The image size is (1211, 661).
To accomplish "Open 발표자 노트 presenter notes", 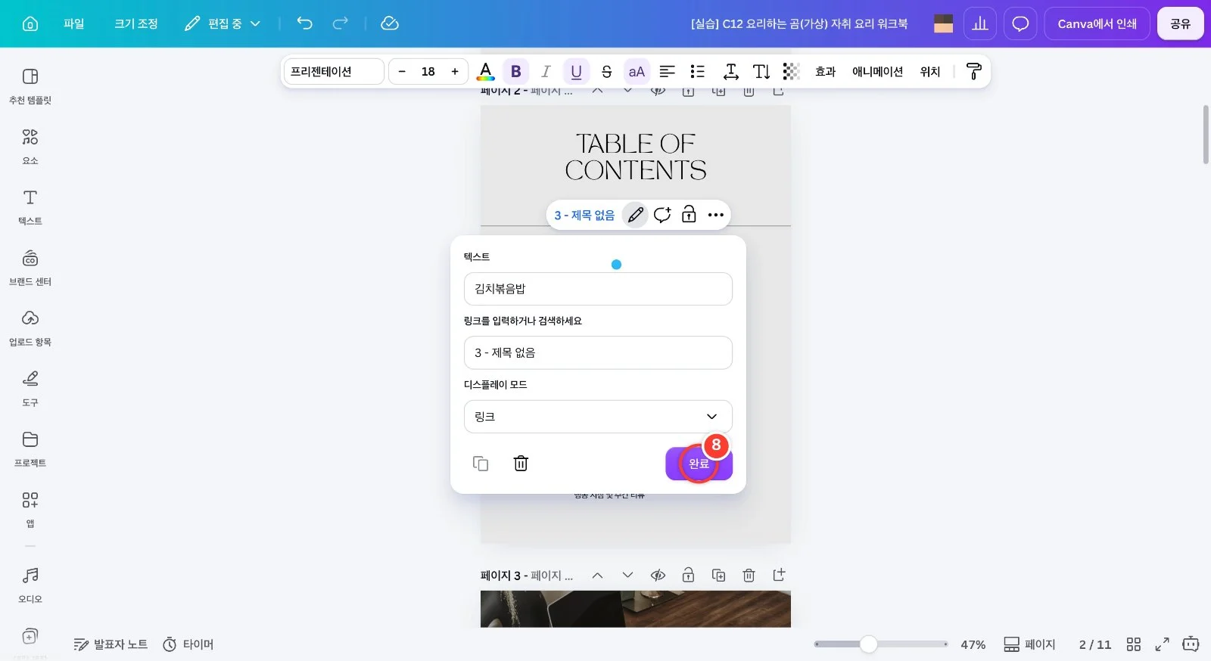I will click(x=111, y=644).
